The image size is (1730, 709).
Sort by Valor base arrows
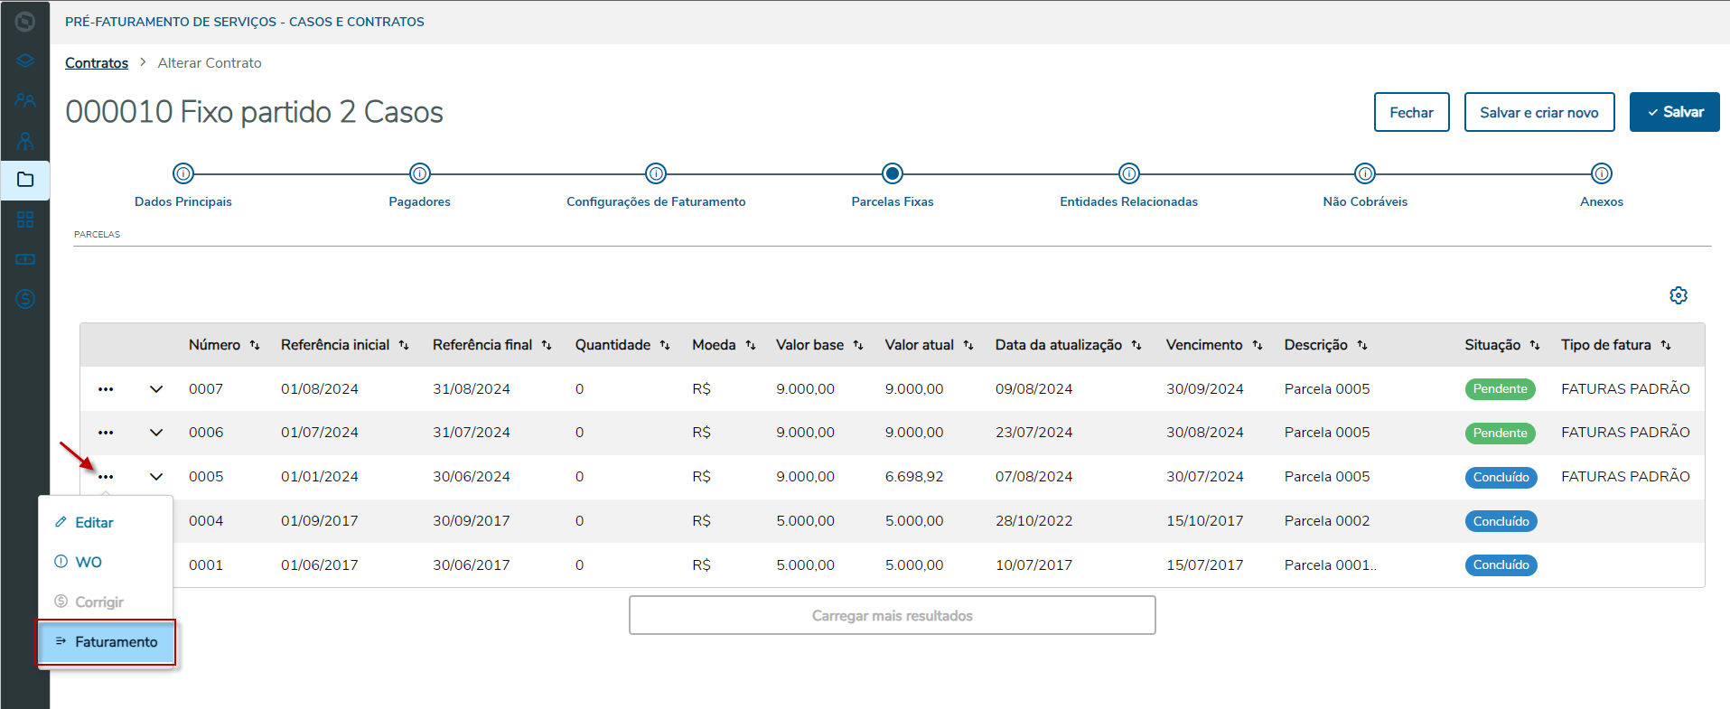pos(858,345)
